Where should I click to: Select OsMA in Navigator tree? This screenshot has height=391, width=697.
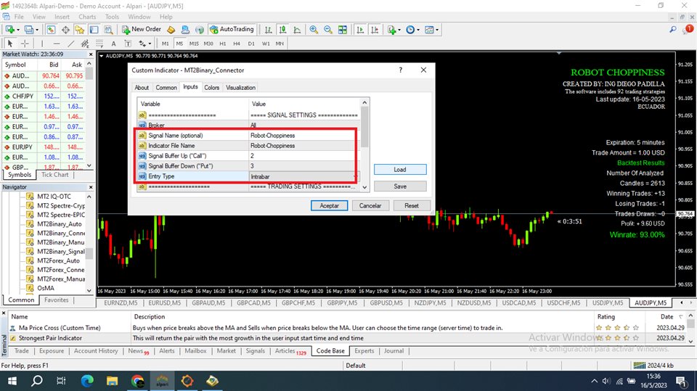tap(45, 288)
